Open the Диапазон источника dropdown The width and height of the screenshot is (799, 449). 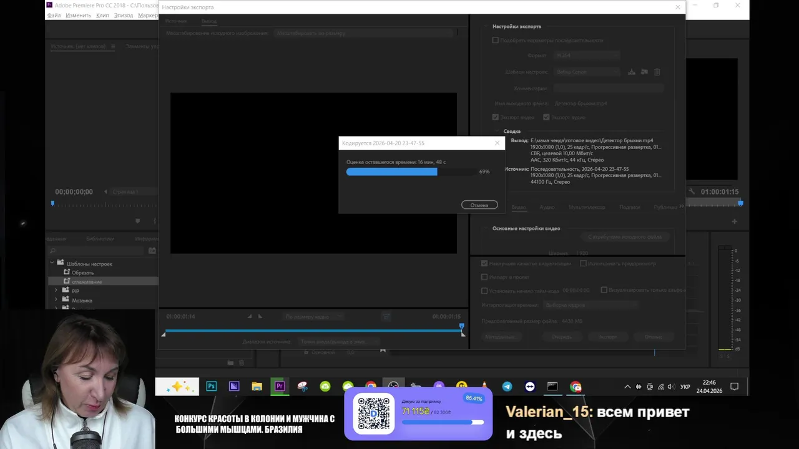(x=338, y=342)
